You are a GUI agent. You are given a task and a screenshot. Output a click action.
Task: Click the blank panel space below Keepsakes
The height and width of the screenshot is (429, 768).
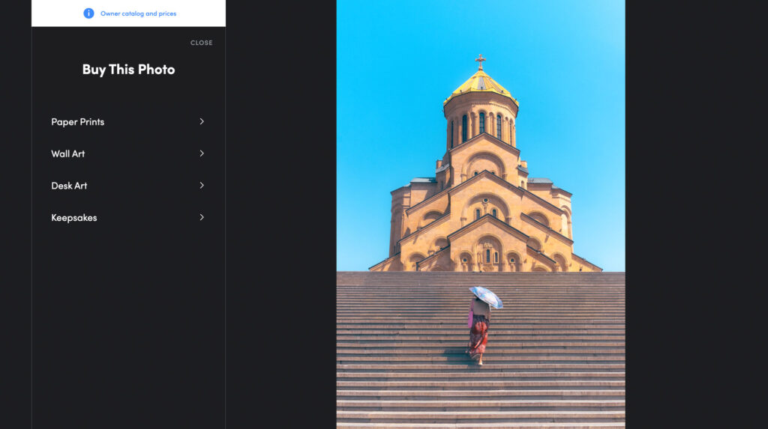128,329
